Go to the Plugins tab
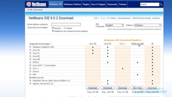The height and width of the screenshot is (97, 172). click(x=86, y=4)
